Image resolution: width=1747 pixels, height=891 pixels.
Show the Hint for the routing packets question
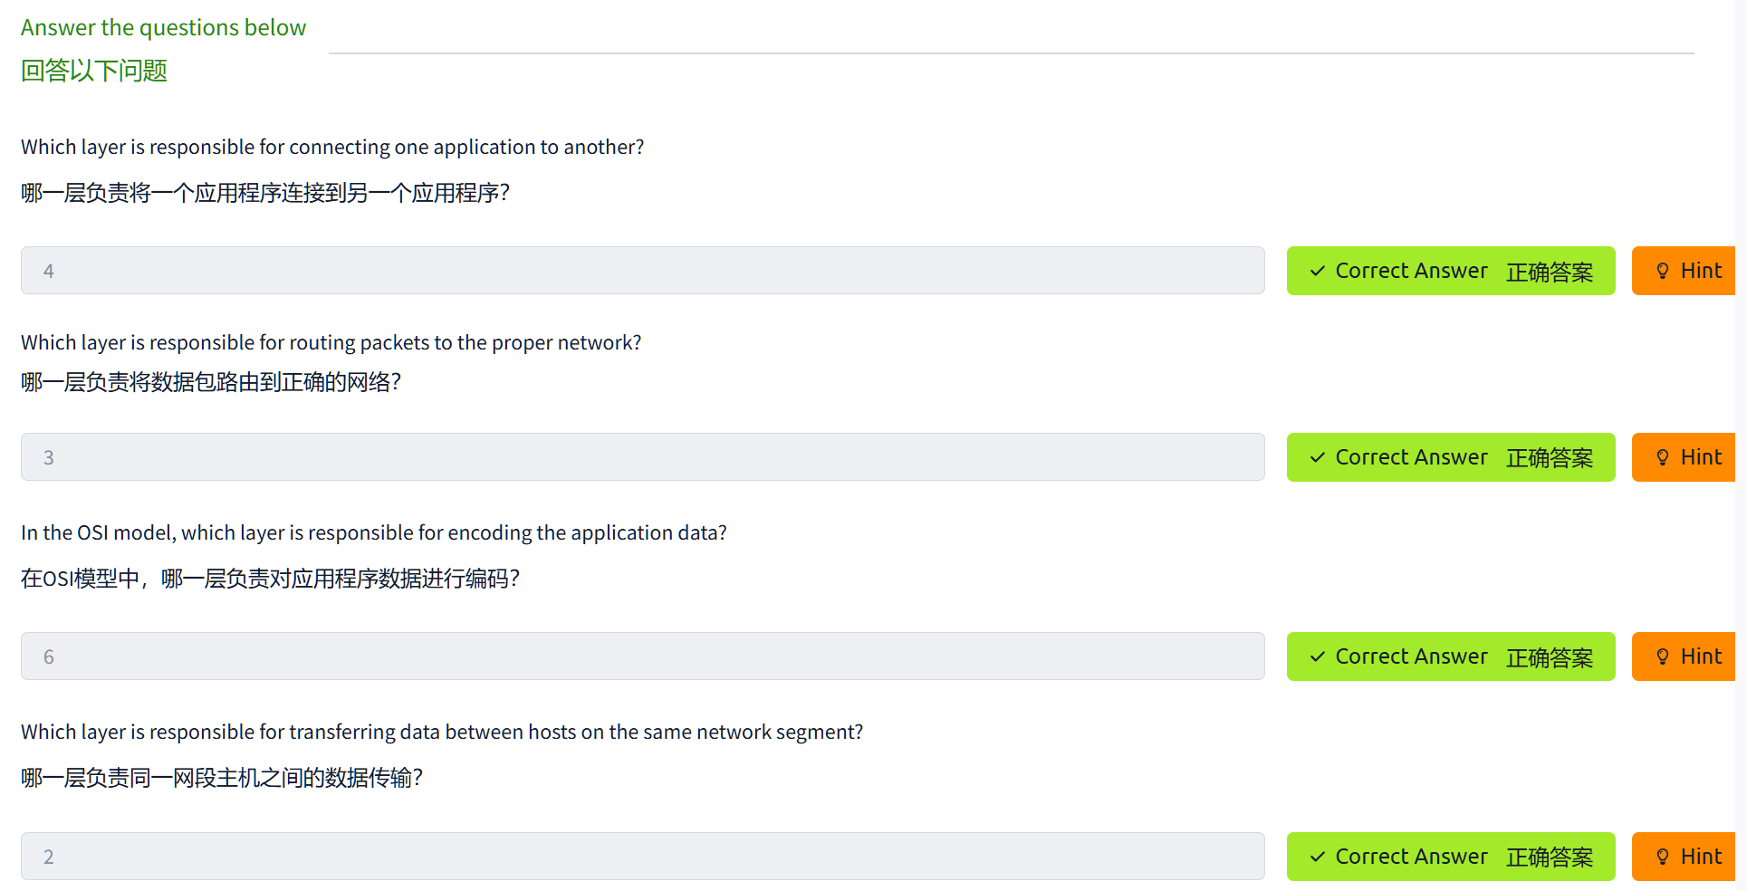1689,457
